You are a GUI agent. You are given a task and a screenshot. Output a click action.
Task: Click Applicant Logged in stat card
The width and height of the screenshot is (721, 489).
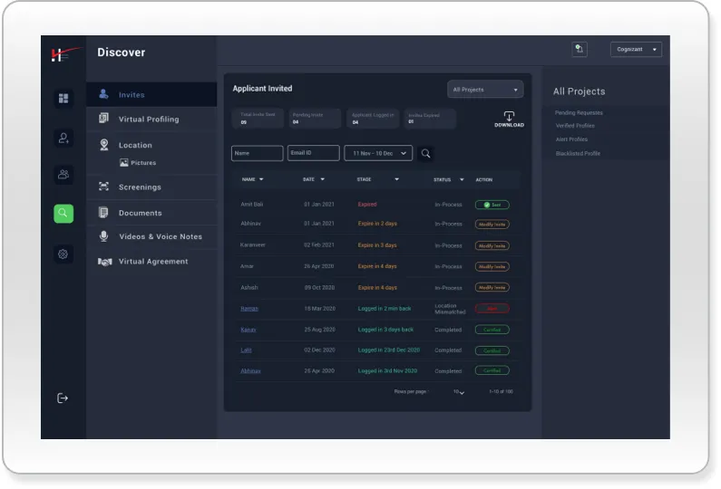(373, 119)
